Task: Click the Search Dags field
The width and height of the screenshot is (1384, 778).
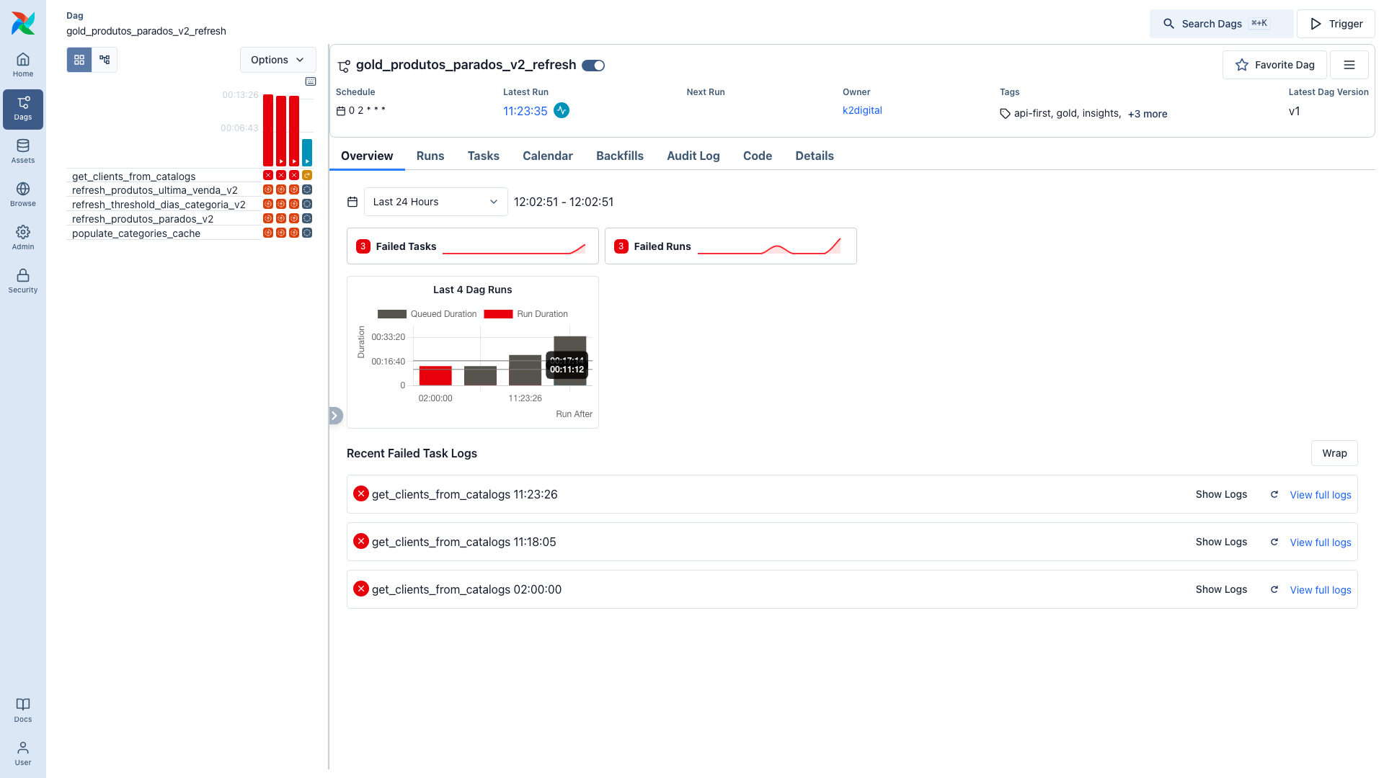Action: click(1221, 24)
